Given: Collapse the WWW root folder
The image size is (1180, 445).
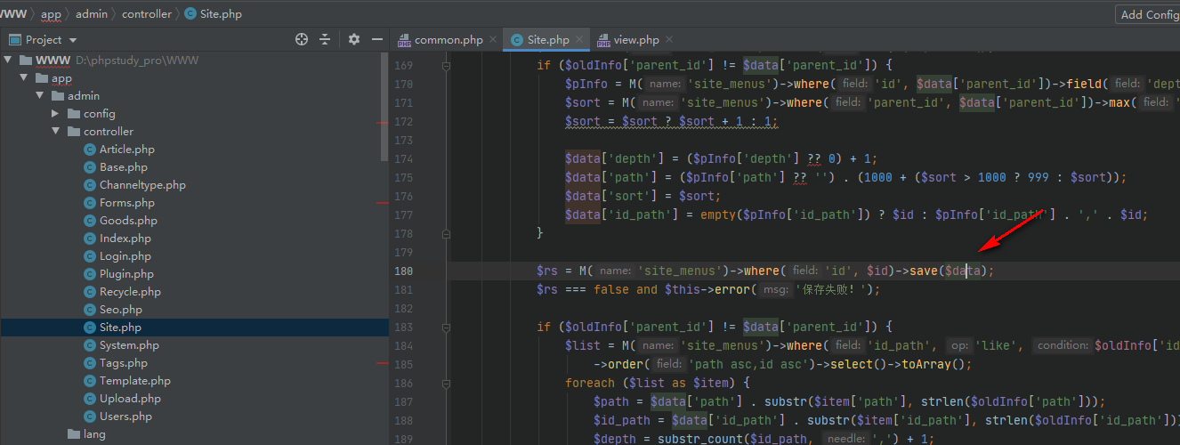Looking at the screenshot, I should [x=9, y=61].
